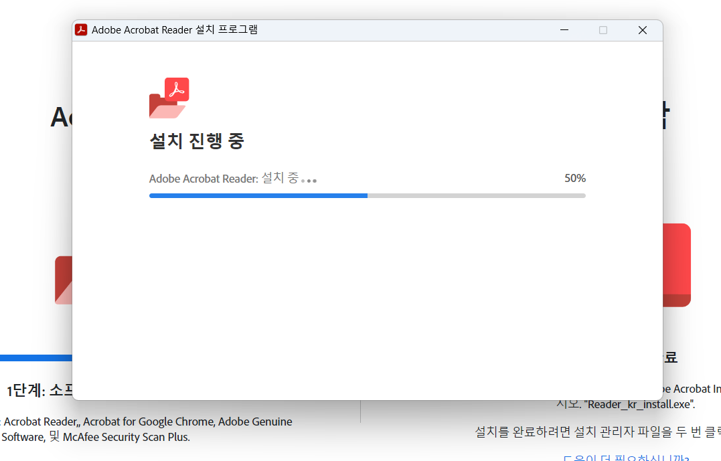The height and width of the screenshot is (461, 721).
Task: Click the disabled maximize button of installer
Action: [x=603, y=30]
